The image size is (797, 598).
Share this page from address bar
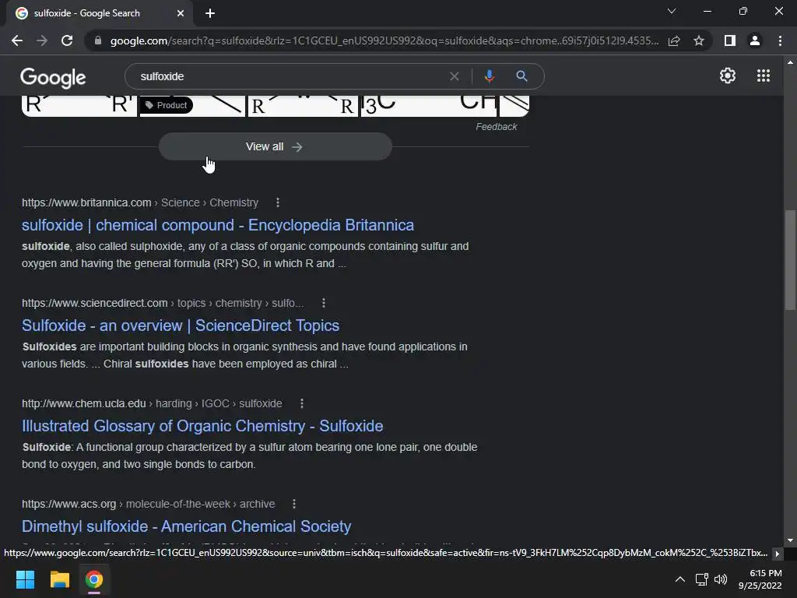tap(674, 40)
